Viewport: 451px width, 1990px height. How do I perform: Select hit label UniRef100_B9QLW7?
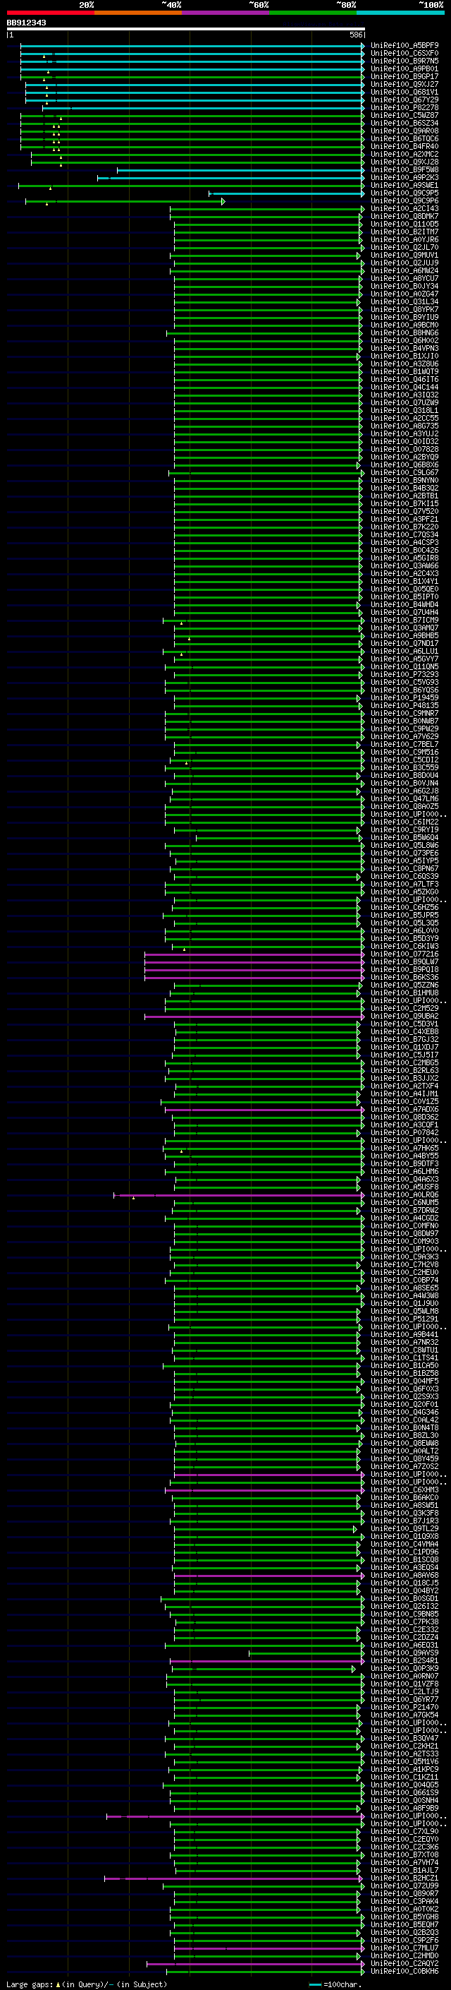tap(404, 961)
